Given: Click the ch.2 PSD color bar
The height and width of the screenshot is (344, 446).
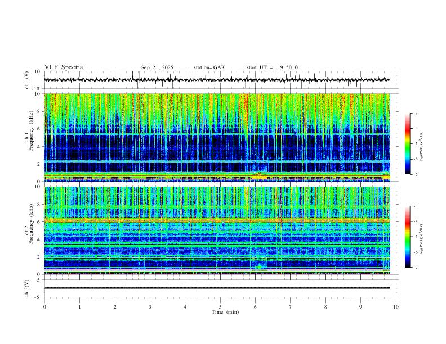Looking at the screenshot, I should tap(407, 237).
